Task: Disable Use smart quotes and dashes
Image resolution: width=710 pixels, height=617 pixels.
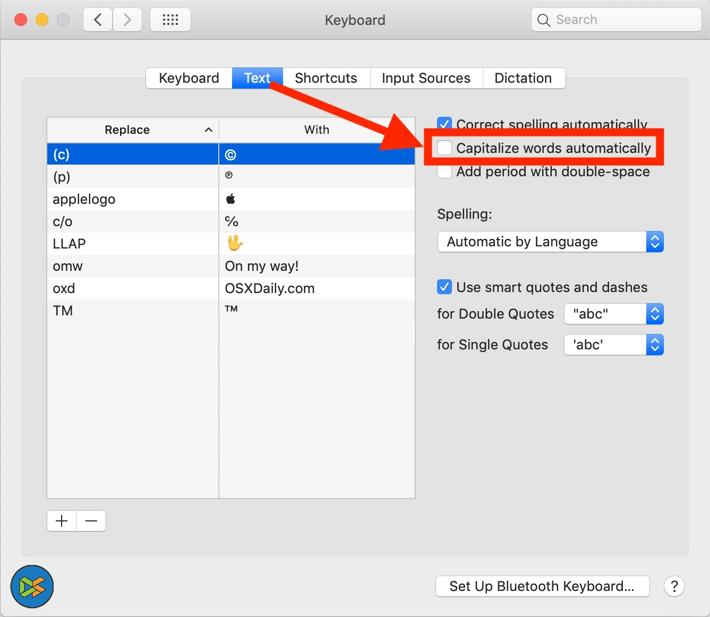Action: 444,287
